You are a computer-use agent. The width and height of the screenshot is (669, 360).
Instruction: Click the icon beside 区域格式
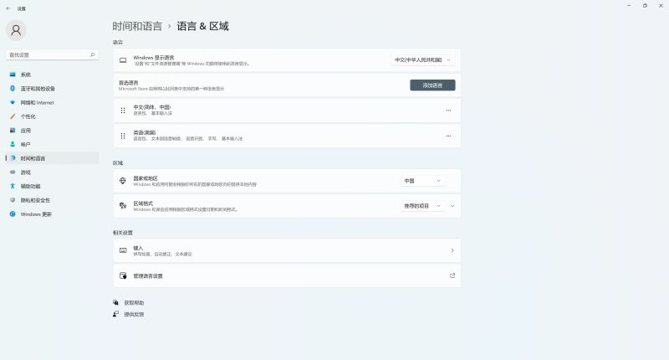click(123, 206)
